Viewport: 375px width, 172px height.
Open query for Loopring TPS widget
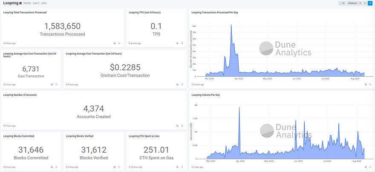tap(177, 43)
